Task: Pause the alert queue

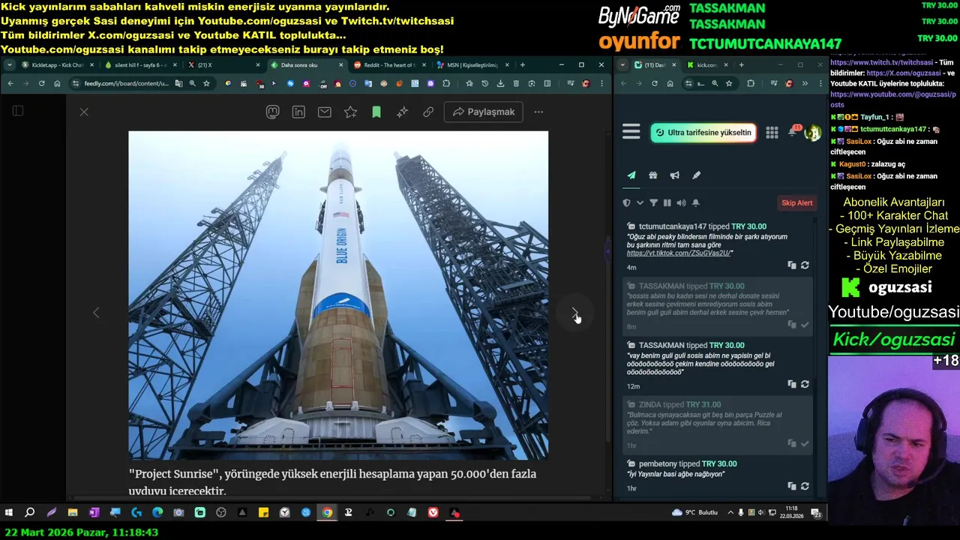Action: [667, 202]
